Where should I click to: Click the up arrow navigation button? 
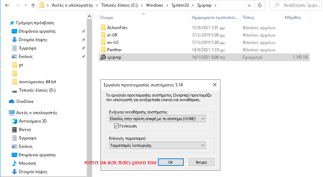[33, 6]
